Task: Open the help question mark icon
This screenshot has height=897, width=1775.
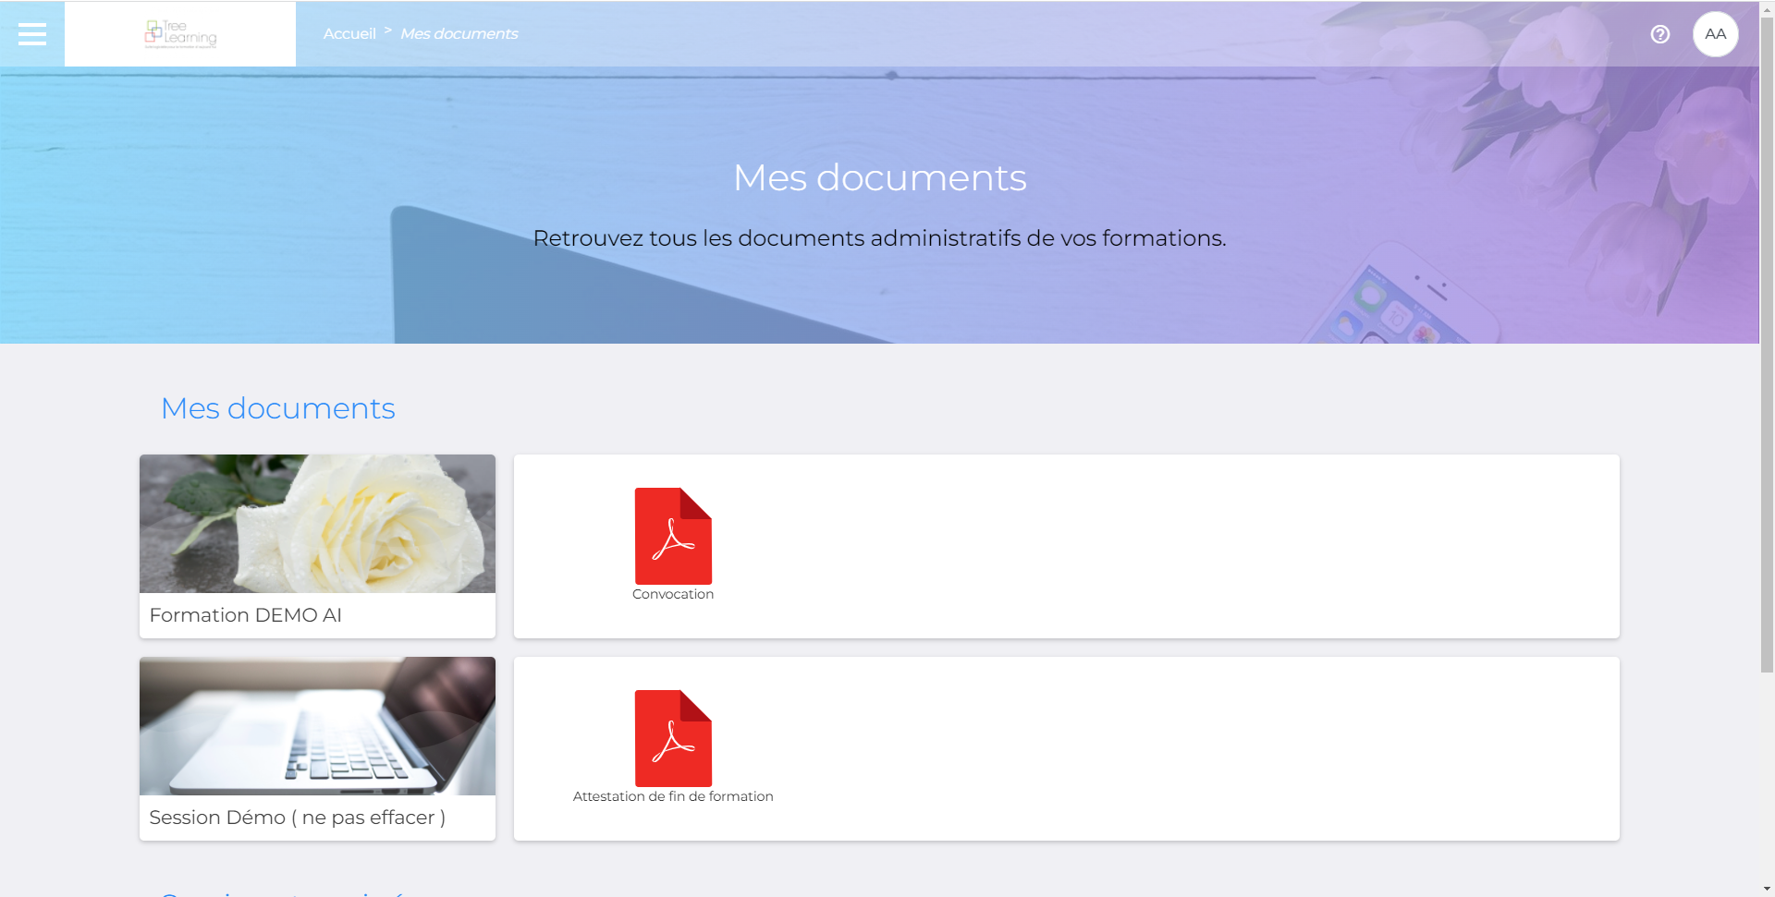Action: 1659,33
